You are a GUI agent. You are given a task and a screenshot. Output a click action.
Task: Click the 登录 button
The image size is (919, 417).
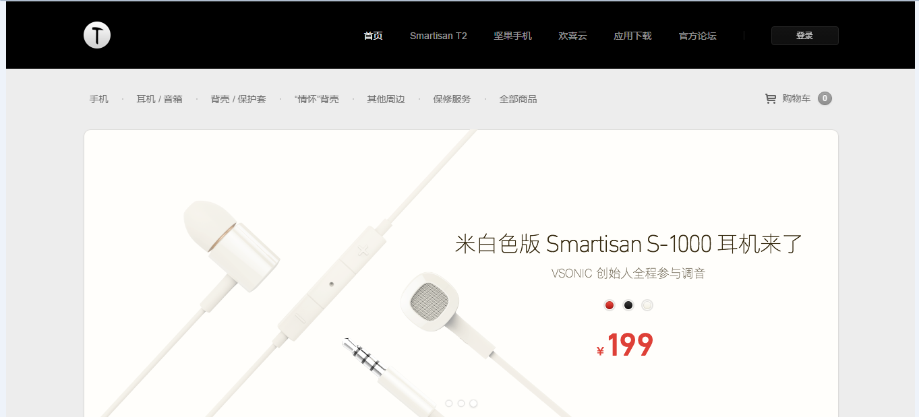coord(805,36)
